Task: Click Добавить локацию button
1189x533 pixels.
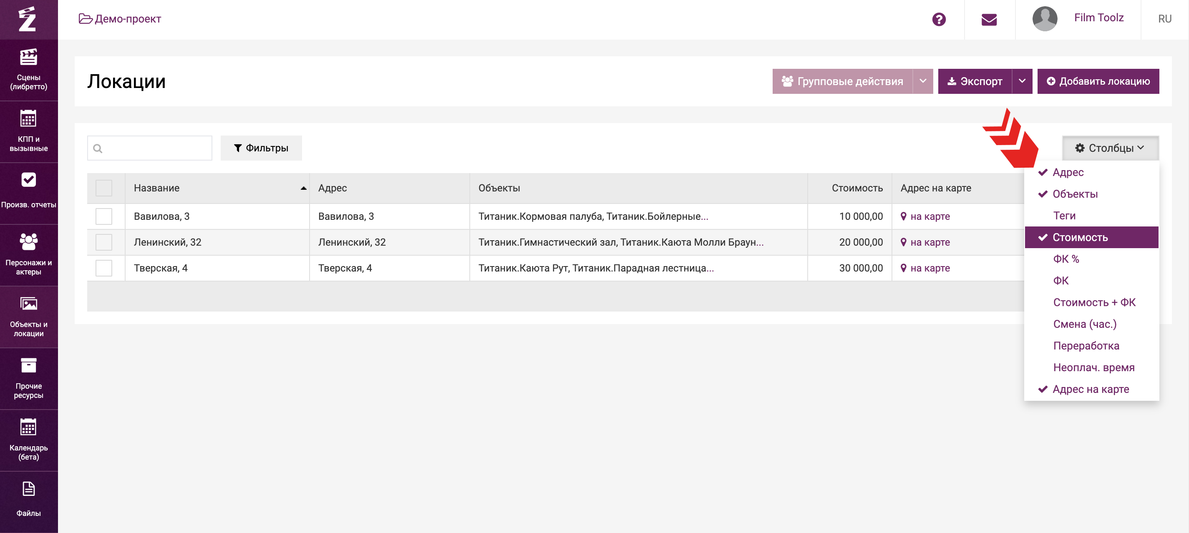Action: (x=1098, y=81)
